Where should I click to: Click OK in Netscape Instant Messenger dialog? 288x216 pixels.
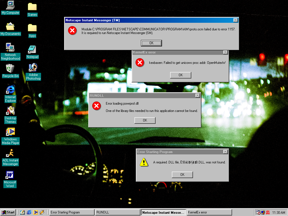151,43
